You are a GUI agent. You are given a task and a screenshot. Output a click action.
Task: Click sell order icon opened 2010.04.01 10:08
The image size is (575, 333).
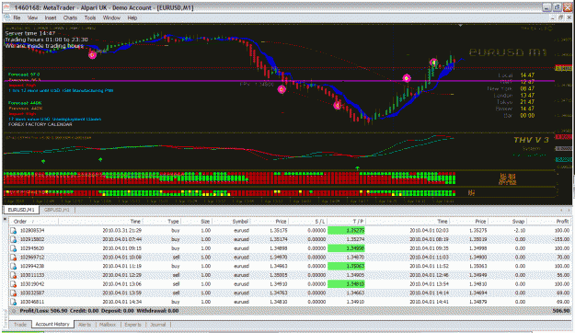13,257
